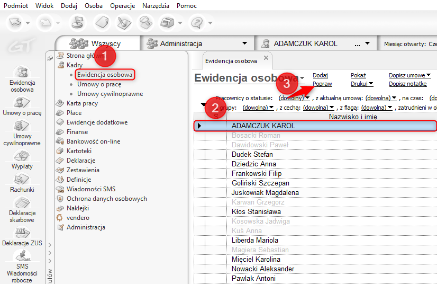Screen dimensions: 437x284
Task: Click the forward navigation arrow icon in toolbar
Action: tap(45, 23)
